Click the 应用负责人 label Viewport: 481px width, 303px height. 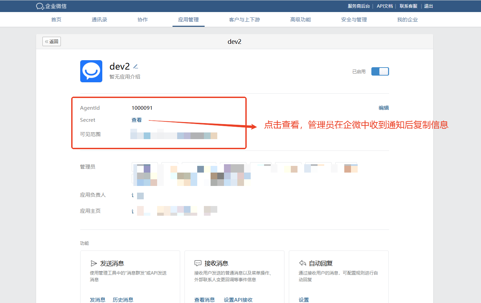coord(93,195)
